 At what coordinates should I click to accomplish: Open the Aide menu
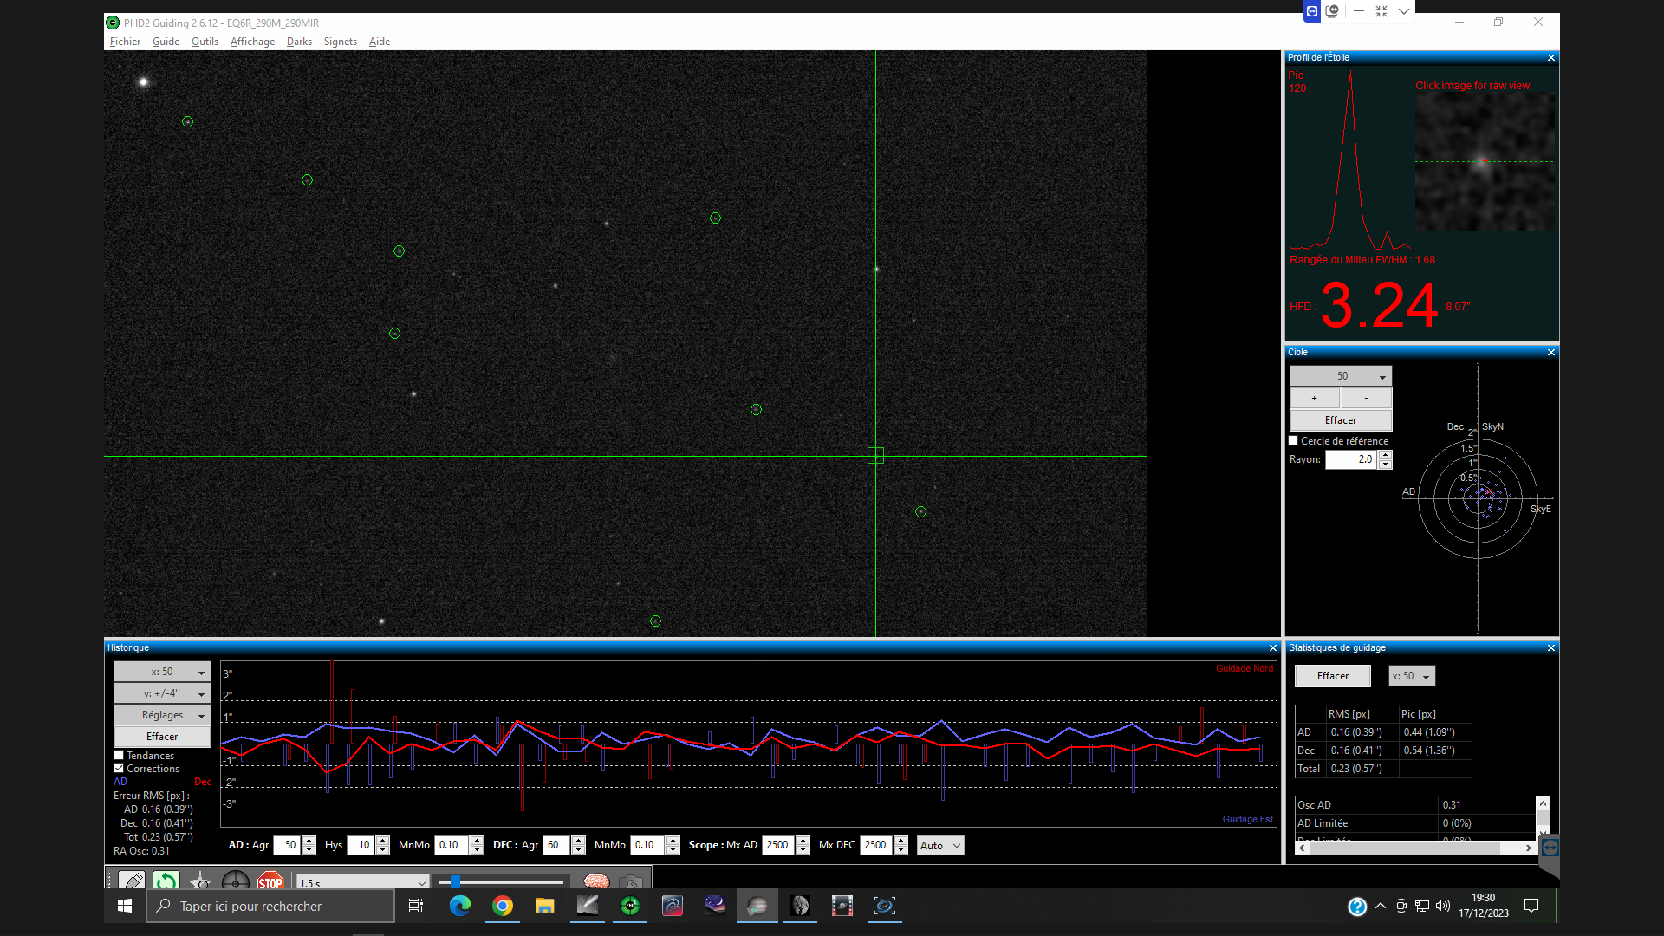[380, 42]
